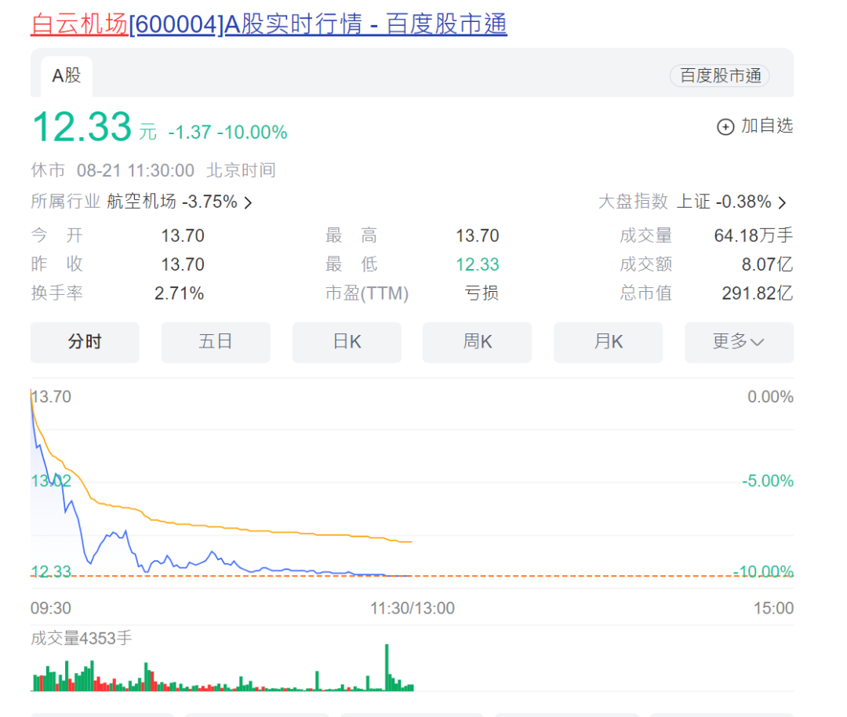Click the 上证 index label

coord(693,202)
